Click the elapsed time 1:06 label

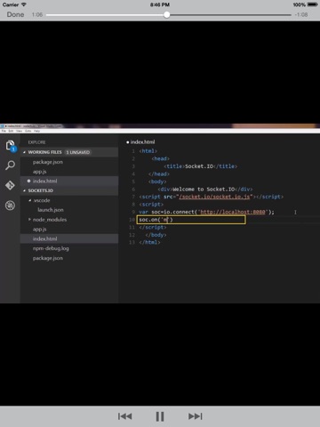37,14
